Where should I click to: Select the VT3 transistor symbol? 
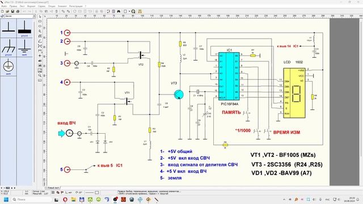pyautogui.click(x=179, y=95)
